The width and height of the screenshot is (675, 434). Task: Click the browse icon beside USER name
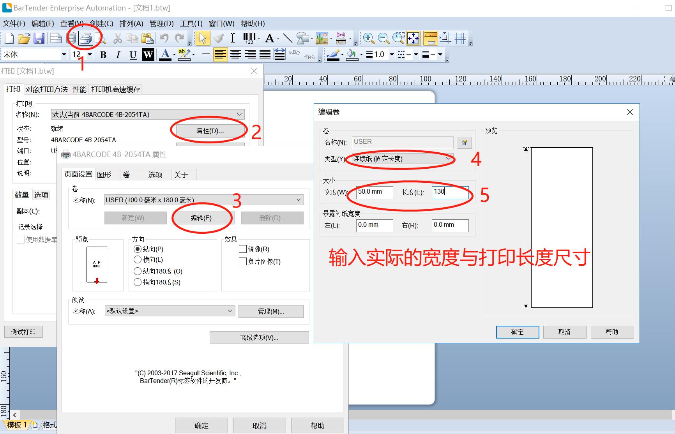[x=464, y=143]
